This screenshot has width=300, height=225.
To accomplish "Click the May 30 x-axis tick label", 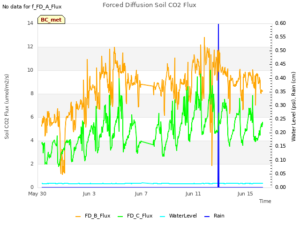I will (37, 194).
